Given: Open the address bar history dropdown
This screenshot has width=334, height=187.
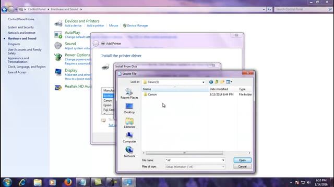Looking at the screenshot, I should click(x=264, y=9).
